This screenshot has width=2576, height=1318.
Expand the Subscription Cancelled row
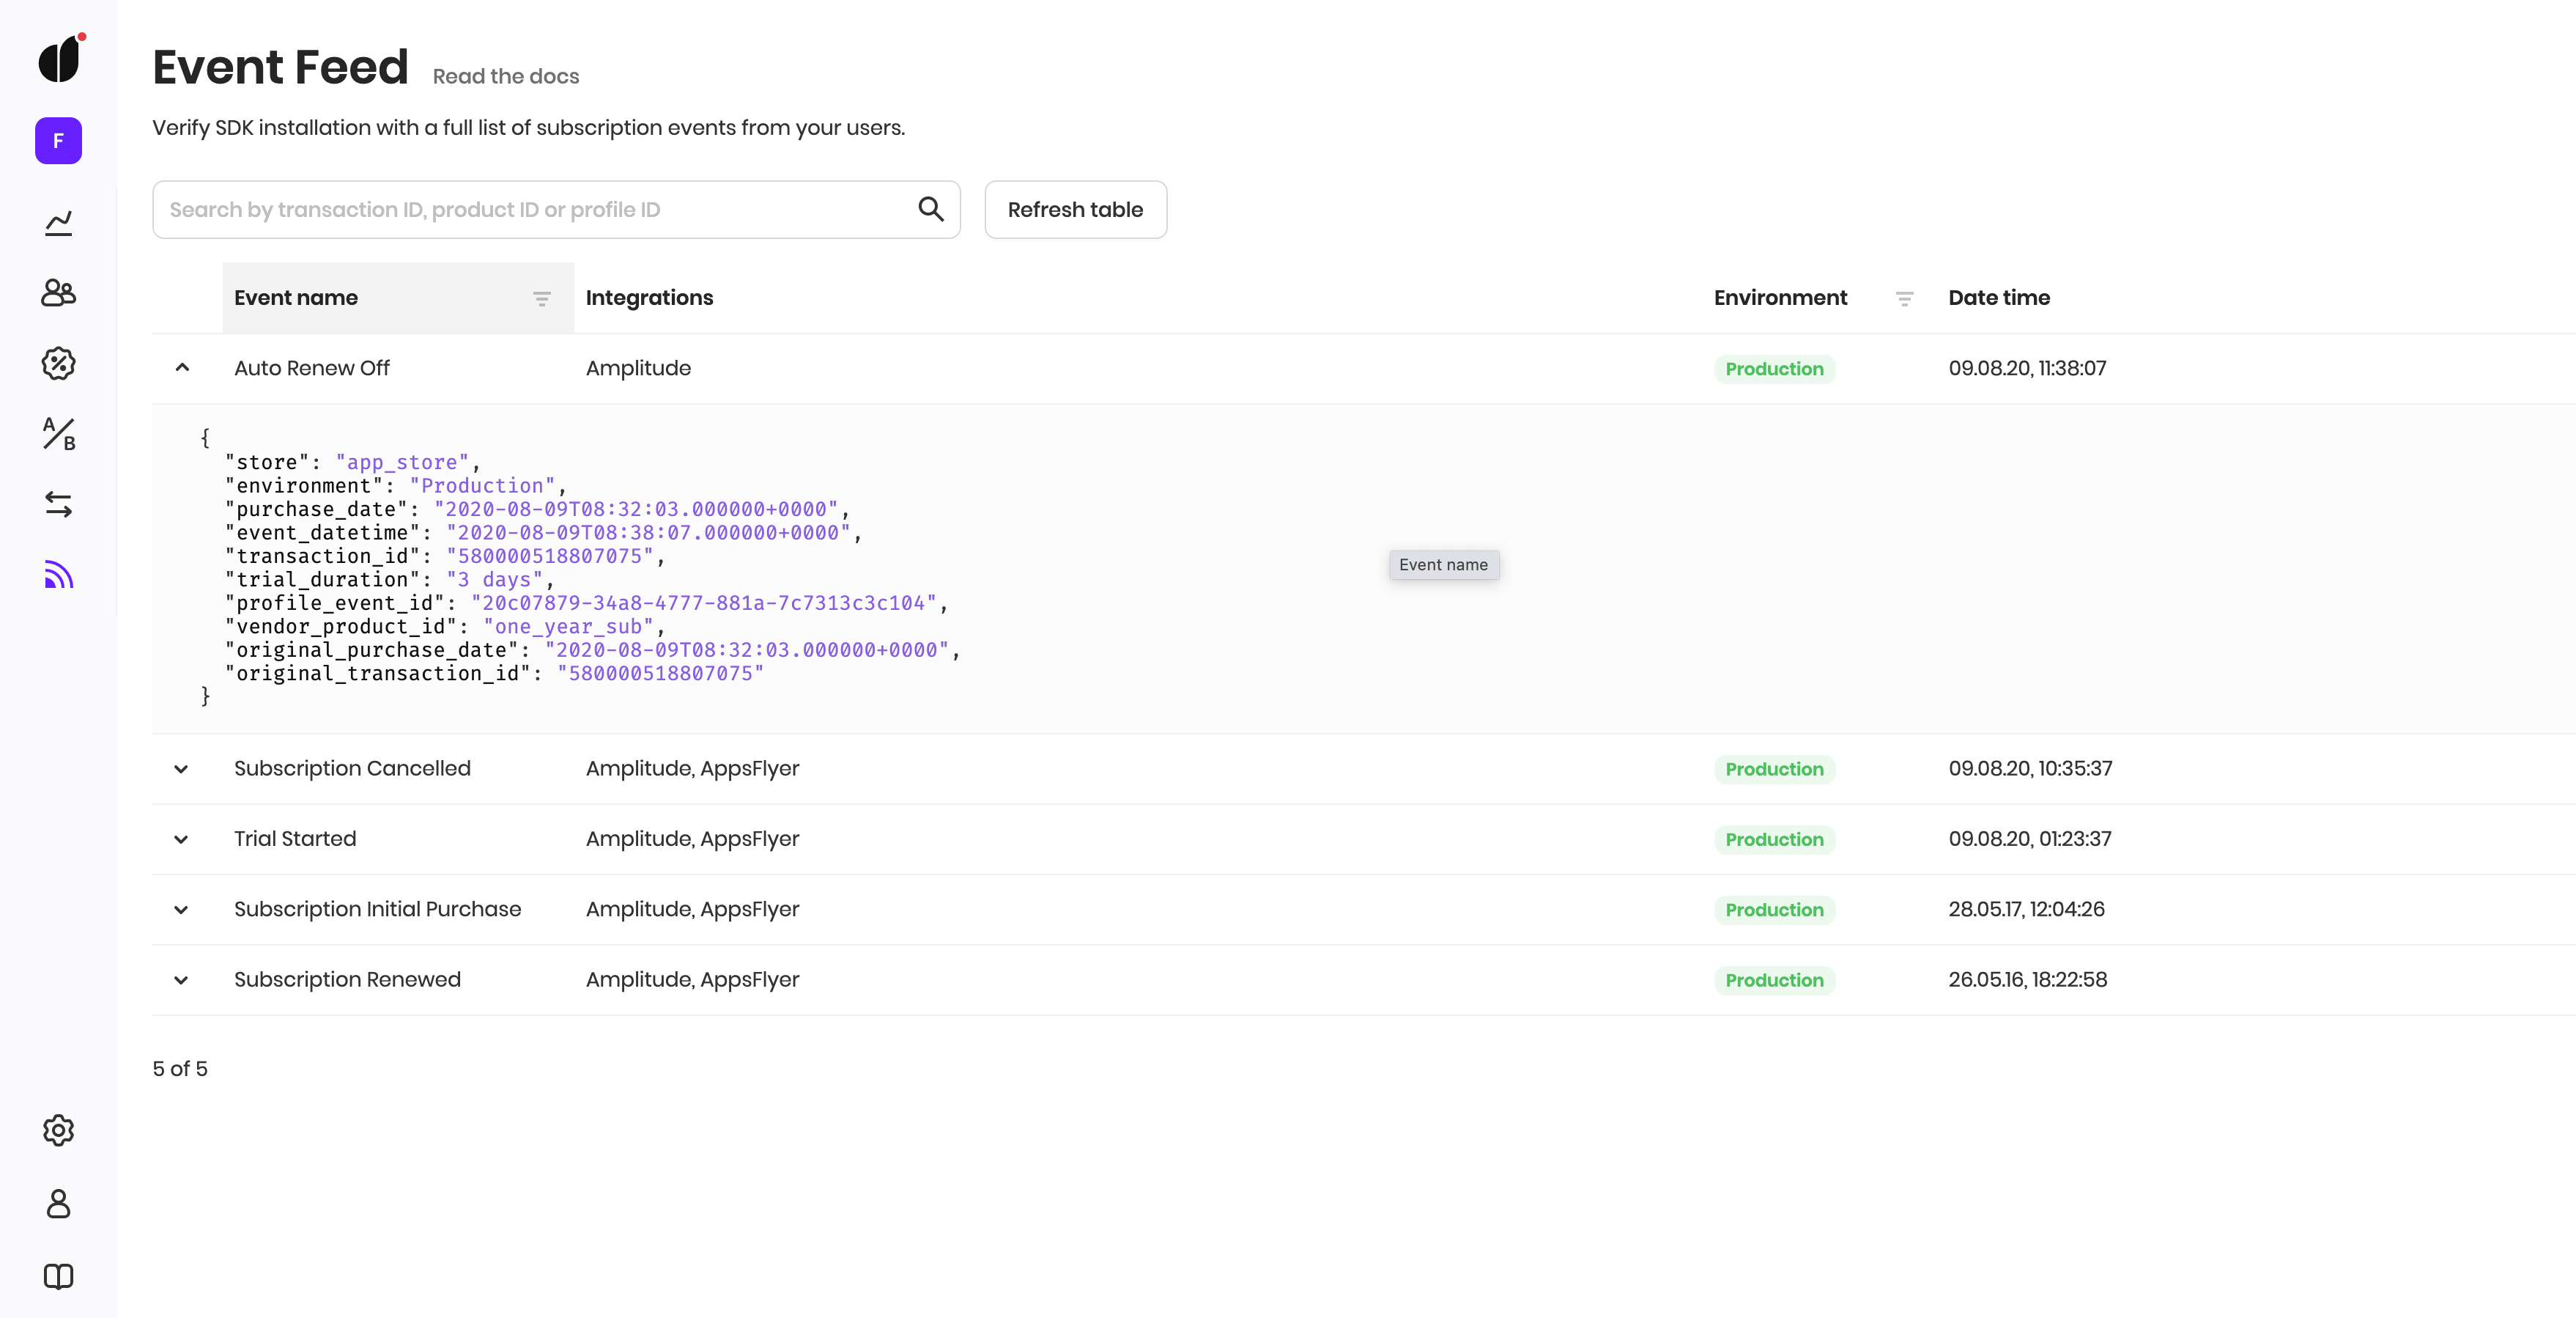pos(181,768)
